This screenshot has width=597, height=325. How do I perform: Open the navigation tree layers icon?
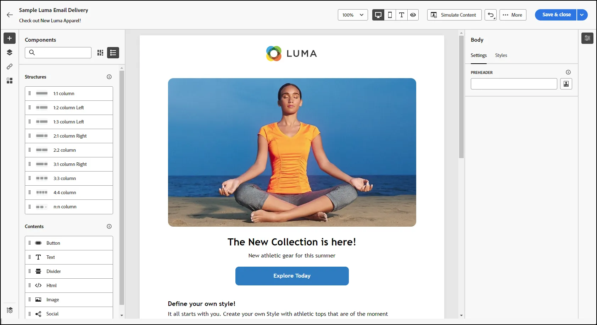[x=10, y=52]
